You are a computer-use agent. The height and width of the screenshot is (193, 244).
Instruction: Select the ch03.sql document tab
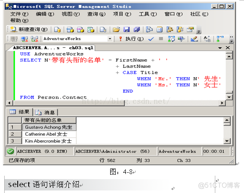(x=53, y=48)
